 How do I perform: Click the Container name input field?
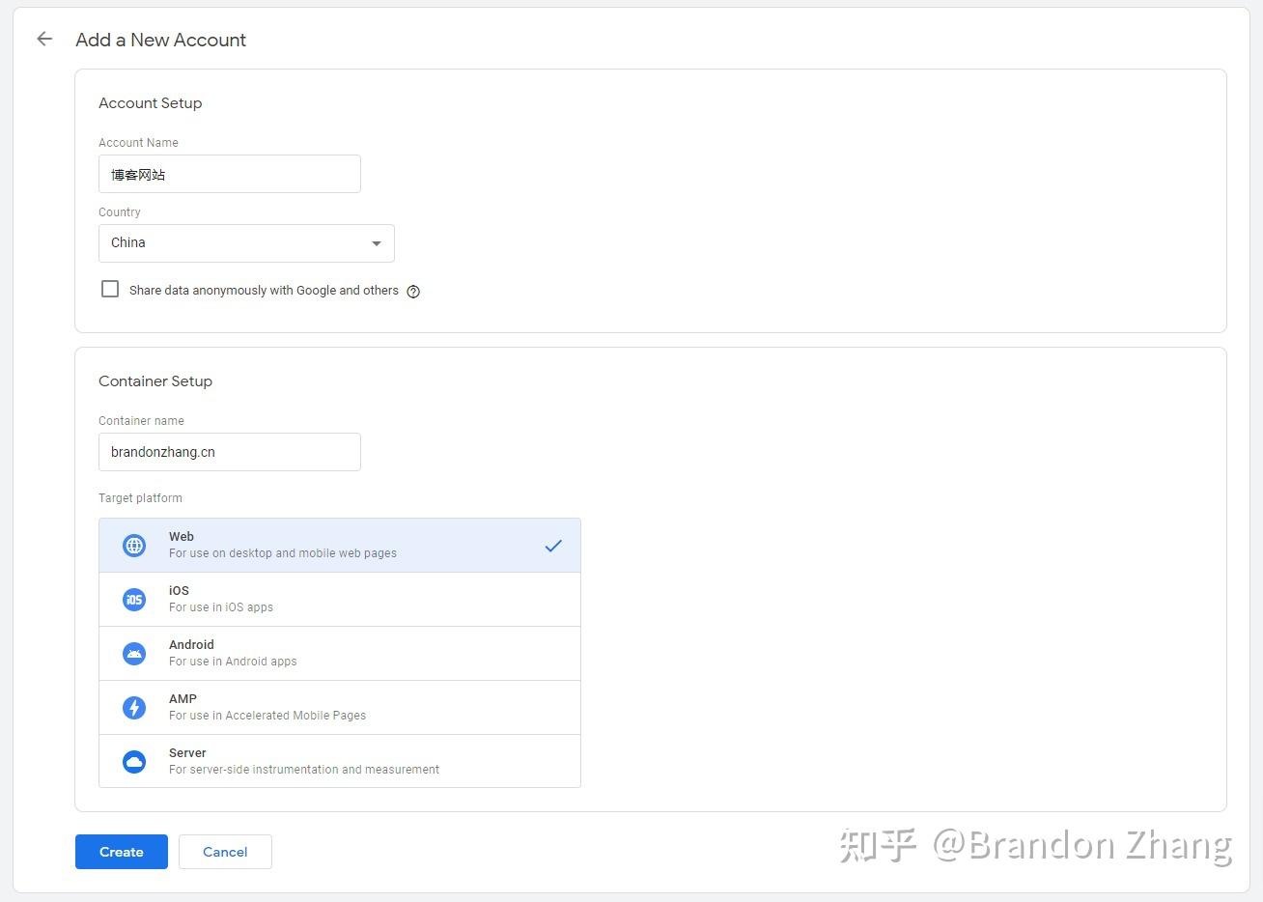click(230, 452)
